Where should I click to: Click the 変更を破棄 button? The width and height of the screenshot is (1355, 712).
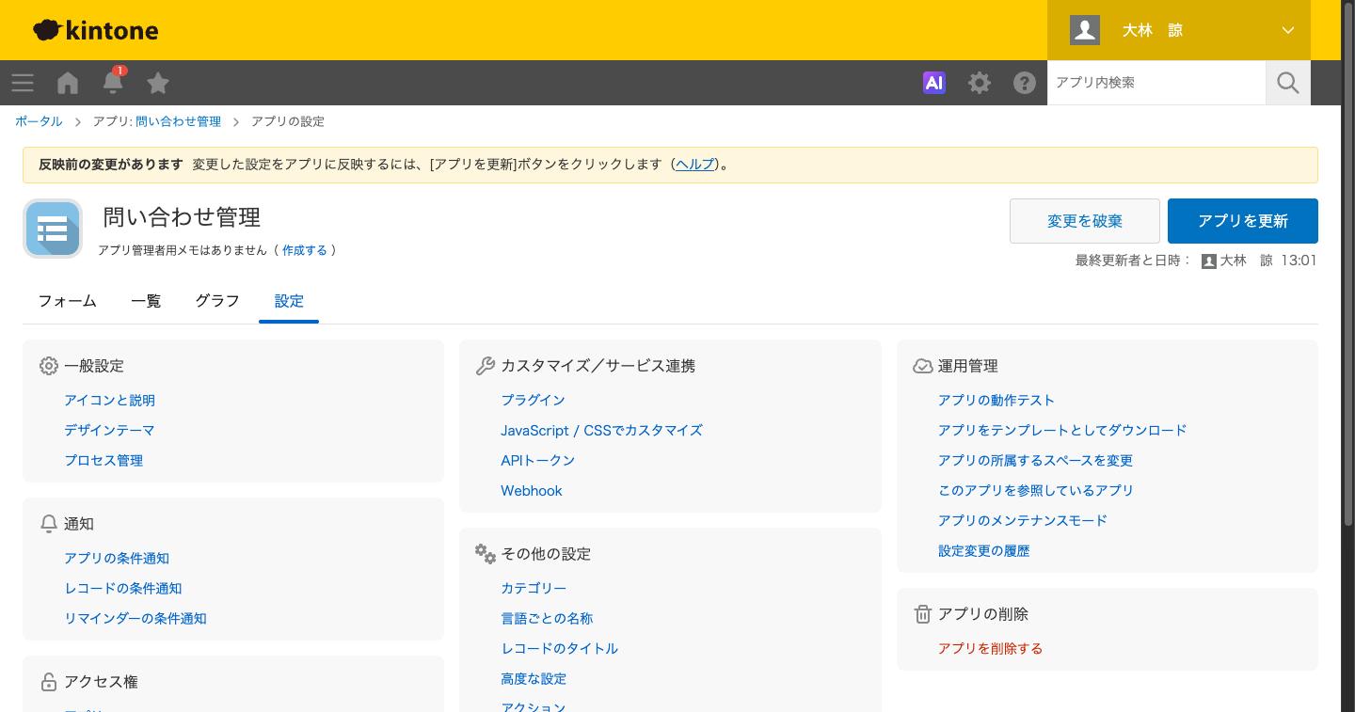point(1085,221)
